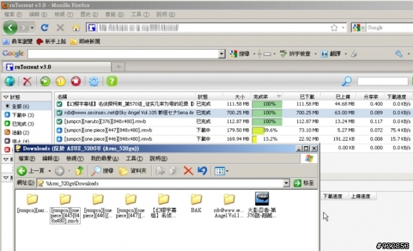The height and width of the screenshot is (251, 413).
Task: Click the 39.6% progress bar
Action: [267, 130]
